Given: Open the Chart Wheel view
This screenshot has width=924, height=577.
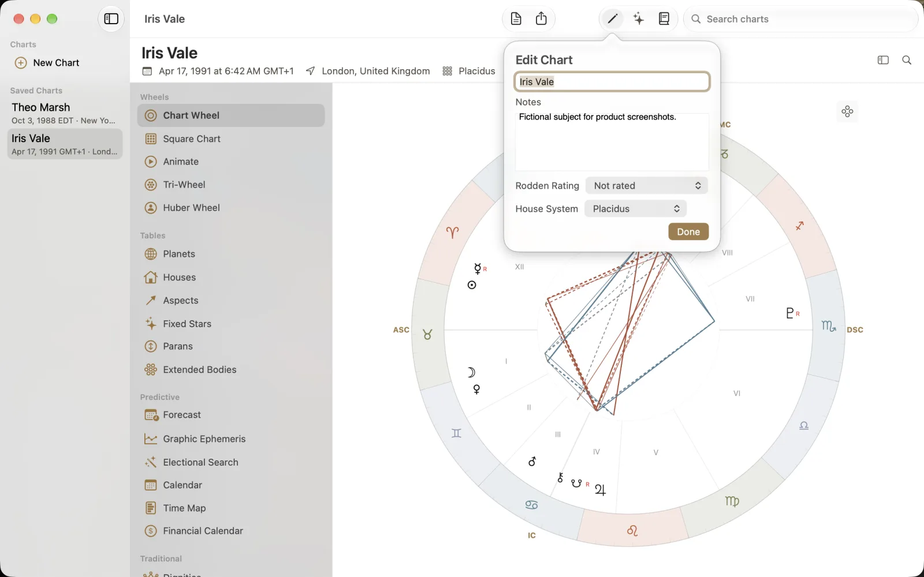Looking at the screenshot, I should 231,115.
